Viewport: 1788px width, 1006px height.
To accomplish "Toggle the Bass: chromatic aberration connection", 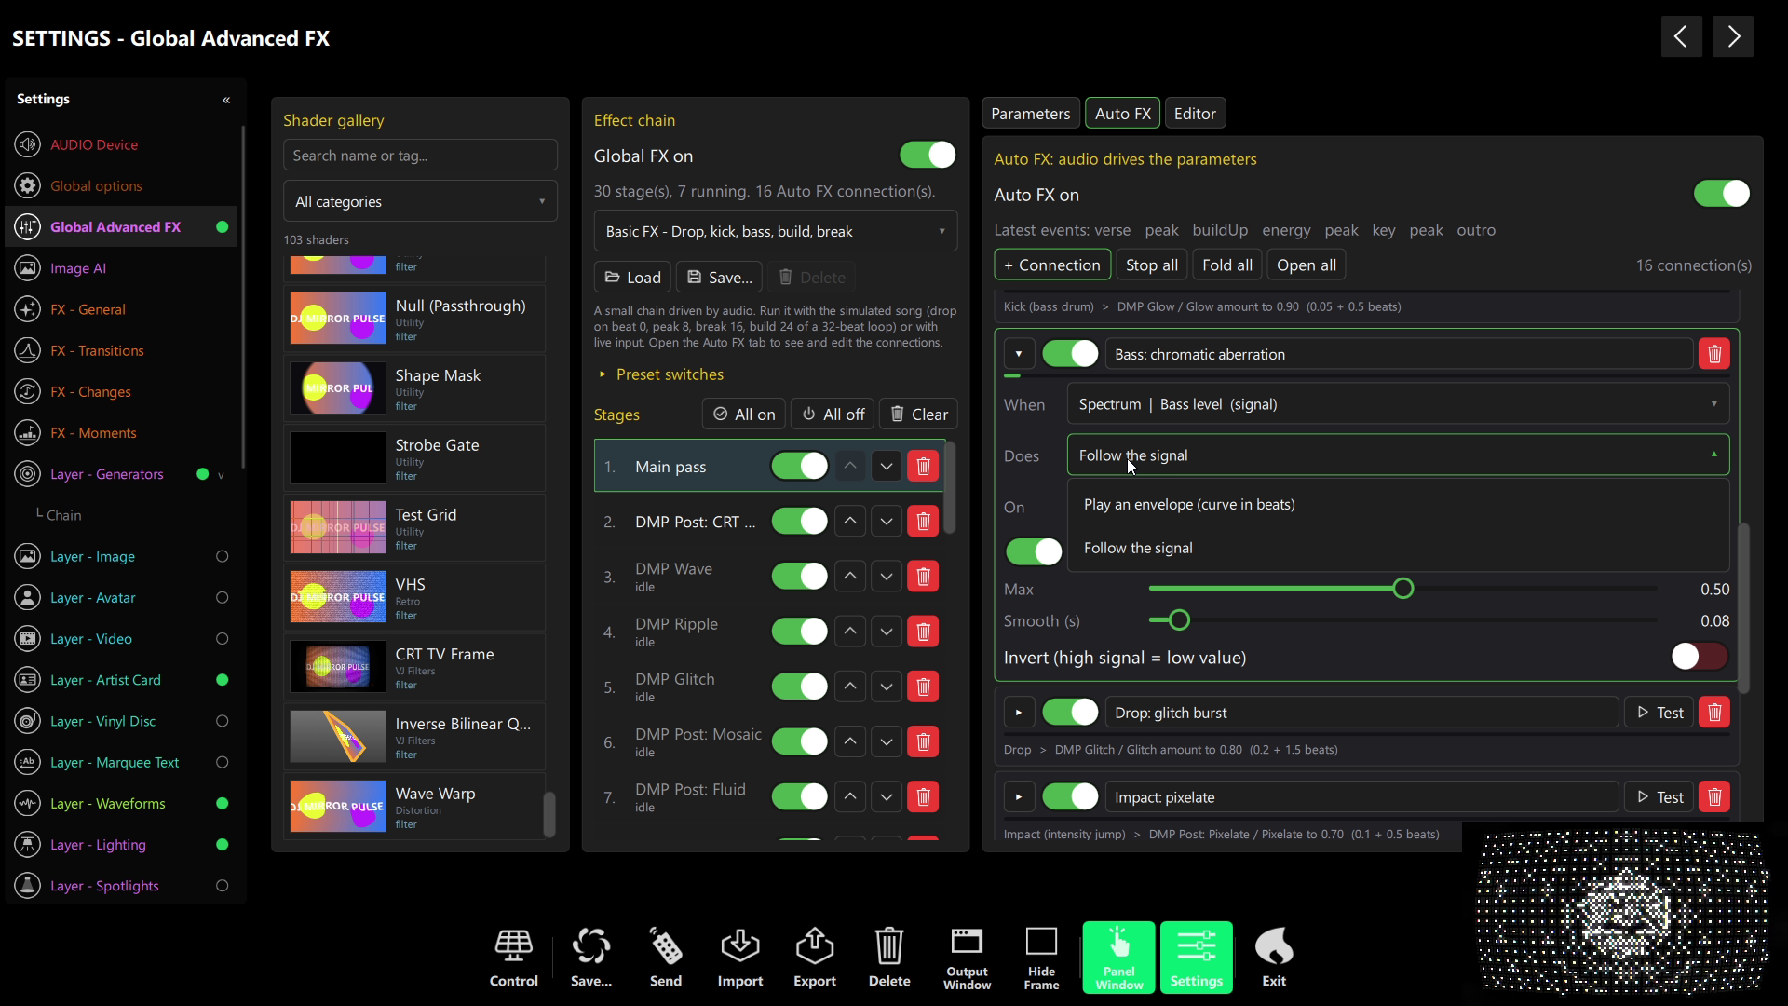I will (1070, 354).
